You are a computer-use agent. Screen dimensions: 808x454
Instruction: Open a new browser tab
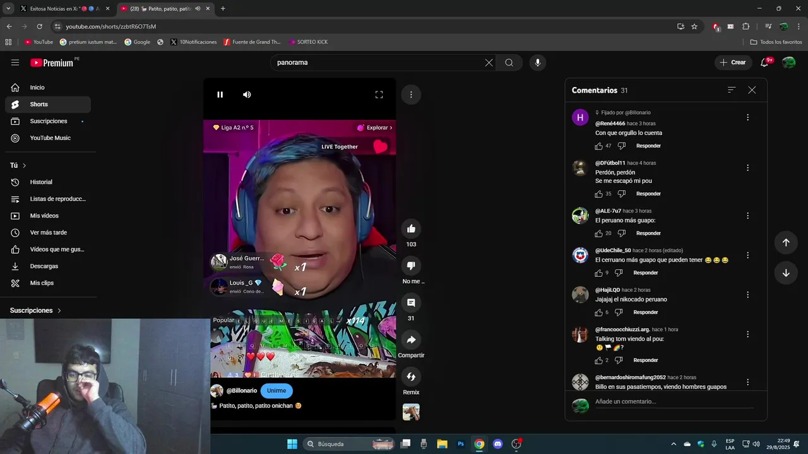[x=223, y=9]
